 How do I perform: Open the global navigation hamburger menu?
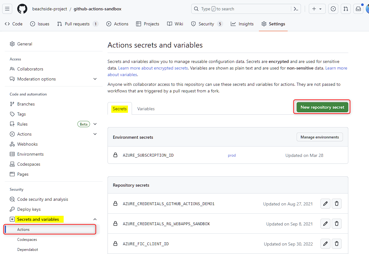click(x=7, y=8)
